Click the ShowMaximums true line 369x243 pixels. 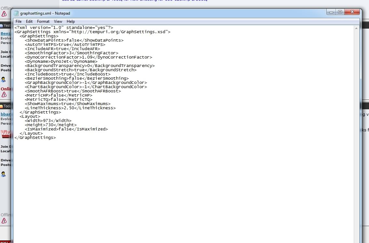click(68, 104)
